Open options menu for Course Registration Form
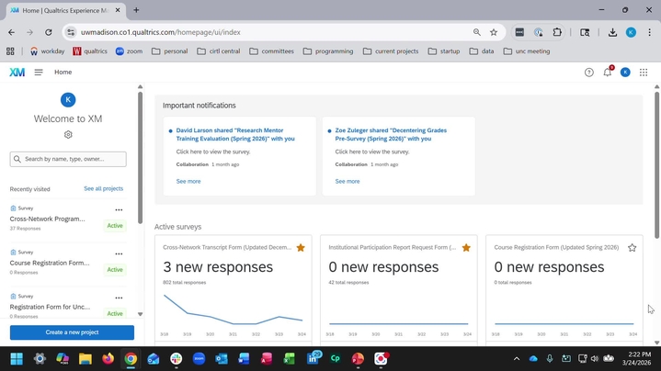Image resolution: width=661 pixels, height=371 pixels. coord(119,254)
